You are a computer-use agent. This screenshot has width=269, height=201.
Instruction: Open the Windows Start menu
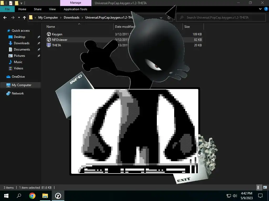point(6,196)
